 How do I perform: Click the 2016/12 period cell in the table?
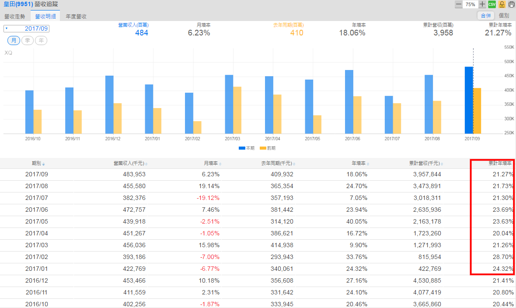tap(37, 281)
